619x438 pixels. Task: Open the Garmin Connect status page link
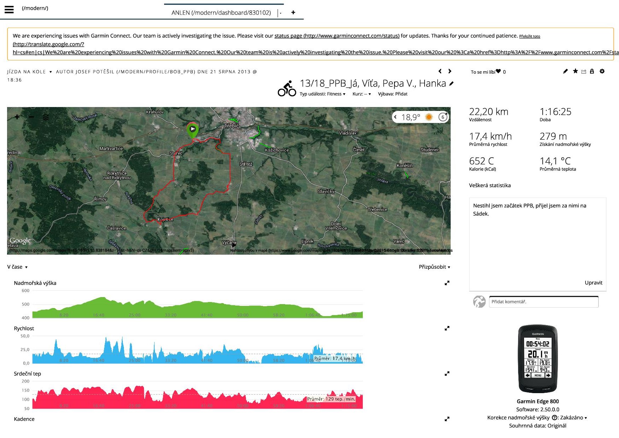click(337, 36)
